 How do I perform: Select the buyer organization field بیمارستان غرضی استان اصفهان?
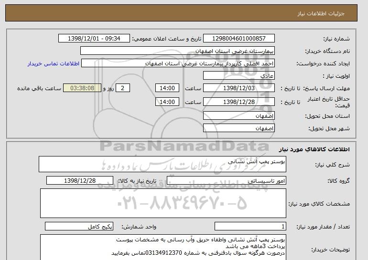[177, 51]
